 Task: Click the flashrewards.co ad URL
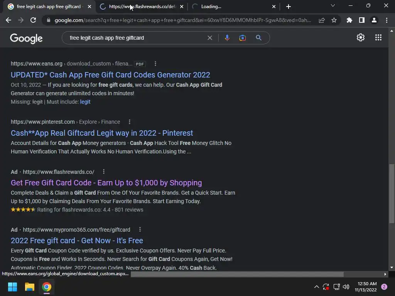[x=59, y=172]
